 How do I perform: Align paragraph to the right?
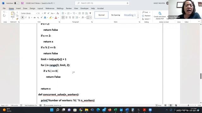click(x=70, y=18)
